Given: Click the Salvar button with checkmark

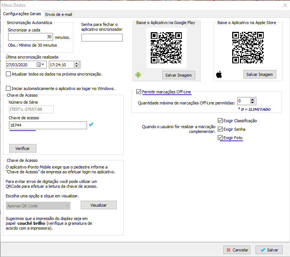Looking at the screenshot, I should point(269,250).
